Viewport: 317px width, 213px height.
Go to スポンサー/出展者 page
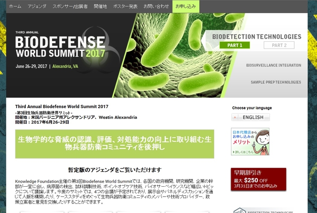click(70, 6)
